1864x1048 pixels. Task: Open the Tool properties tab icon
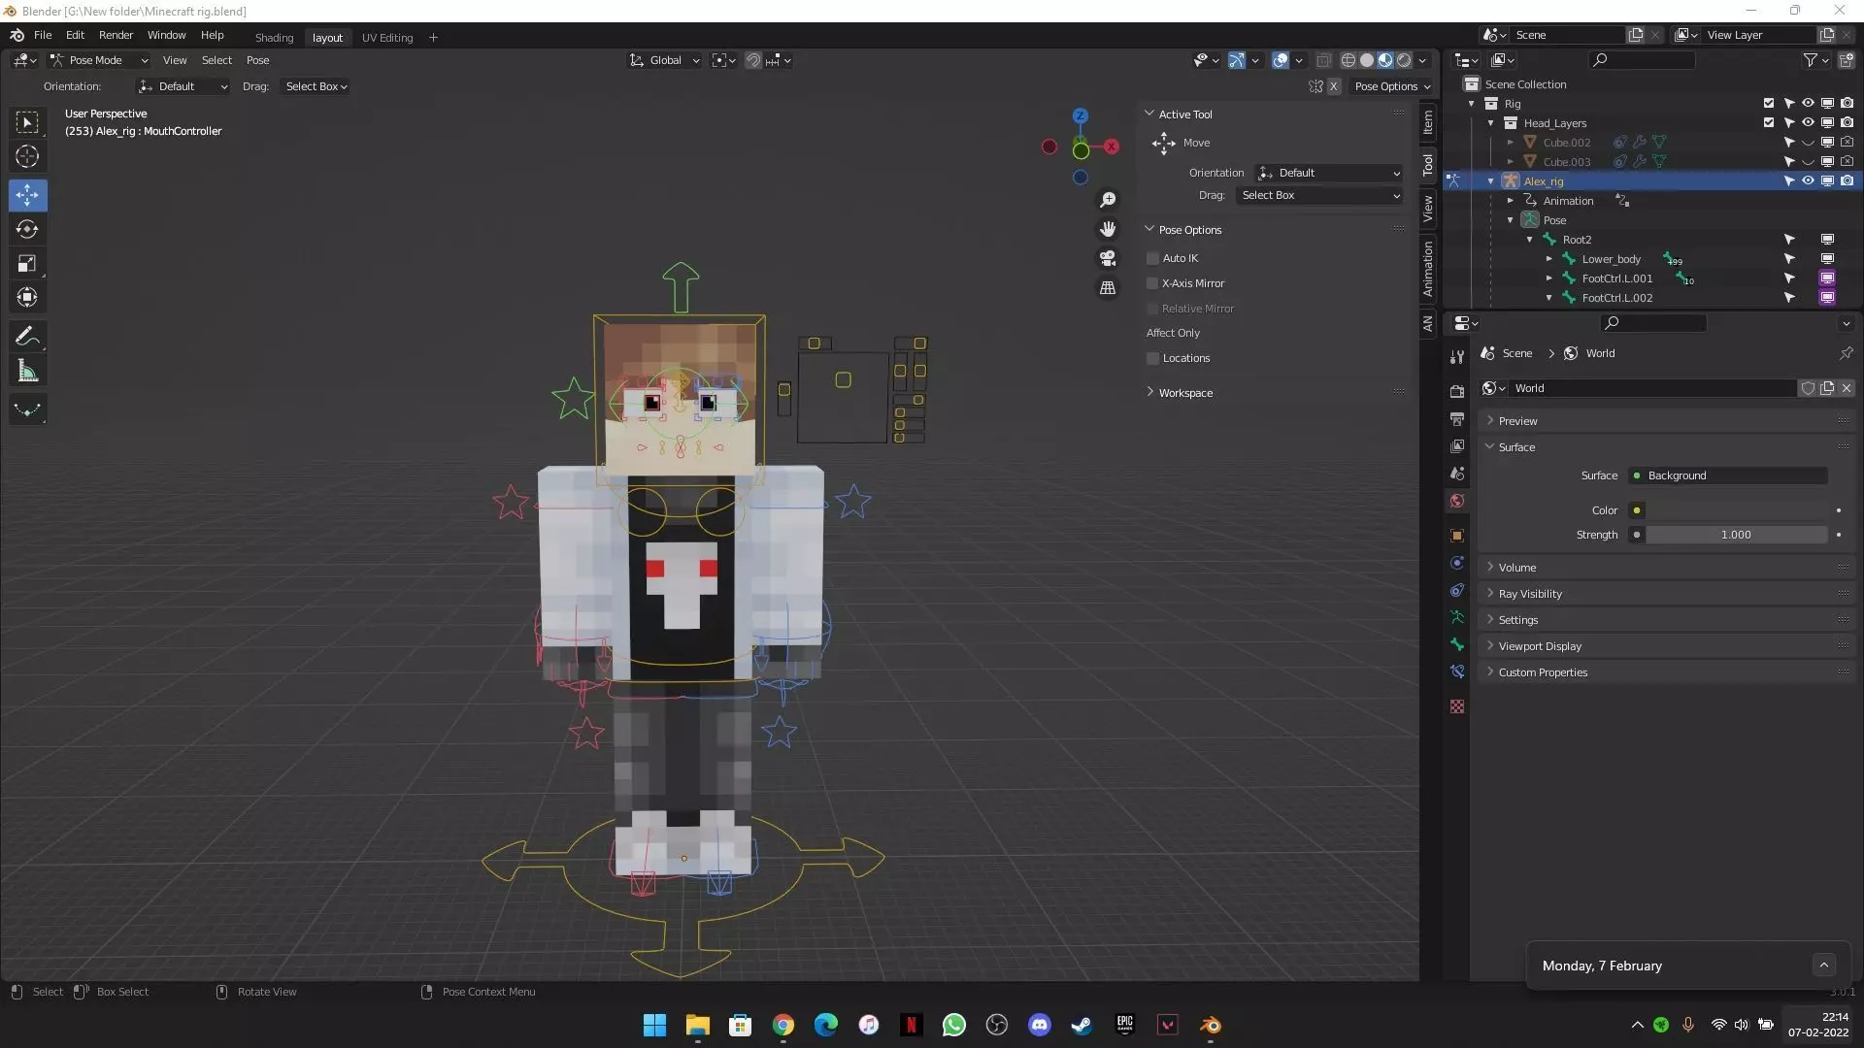[x=1456, y=357]
